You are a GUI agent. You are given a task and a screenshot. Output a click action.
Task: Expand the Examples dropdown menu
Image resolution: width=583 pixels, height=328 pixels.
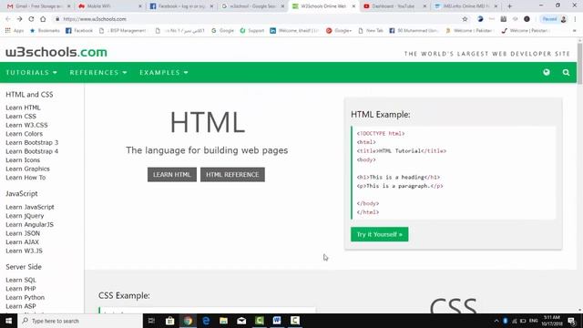pyautogui.click(x=164, y=73)
